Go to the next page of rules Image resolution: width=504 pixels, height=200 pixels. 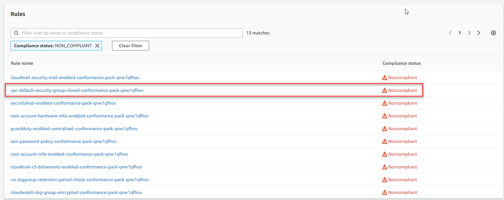[x=478, y=33]
